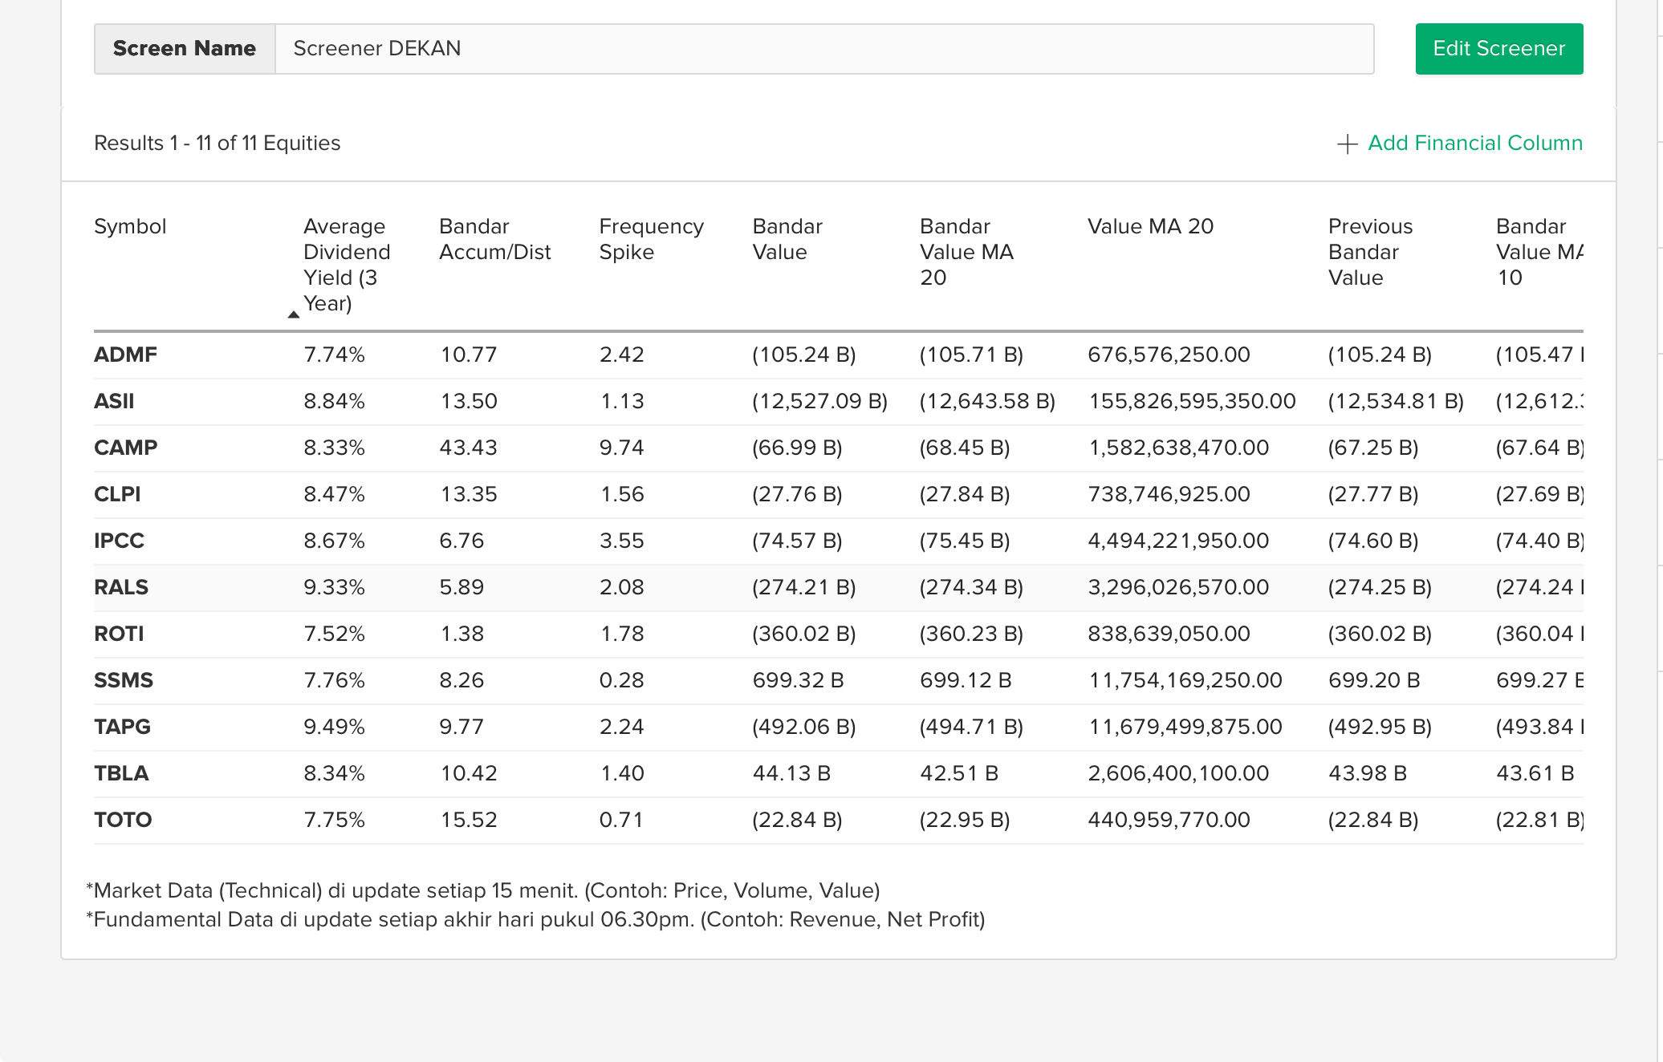Select ASII Value MA 20 155,826,595,350.00
Screen dimensions: 1663x1062
[1192, 401]
